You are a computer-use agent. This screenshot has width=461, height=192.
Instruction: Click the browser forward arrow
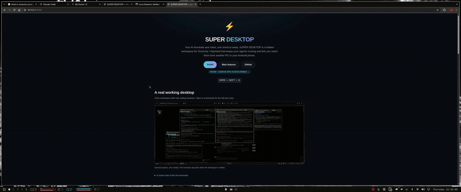click(x=9, y=10)
